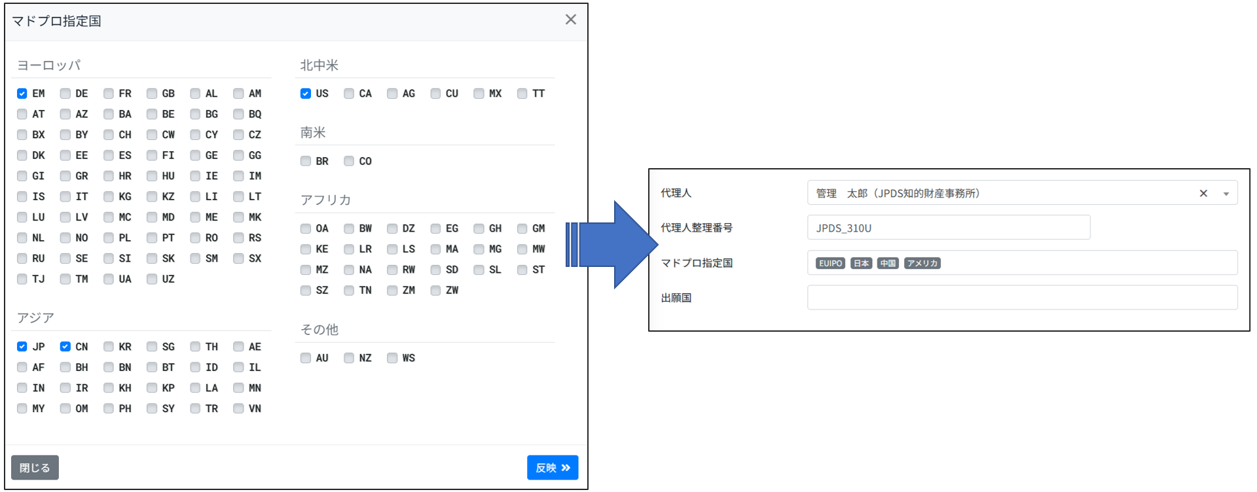Check the BX checkbox
Viewport: 1257px width, 492px height.
pos(22,135)
